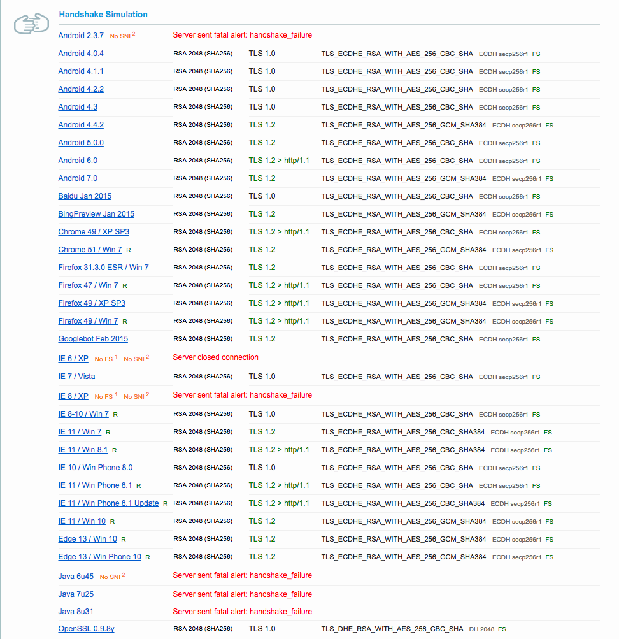Viewport: 619px width, 639px height.
Task: Open the Android 4.2.2 client details
Action: click(x=81, y=89)
